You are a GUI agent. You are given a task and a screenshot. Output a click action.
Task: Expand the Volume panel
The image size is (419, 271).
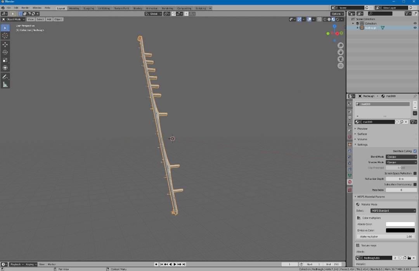[x=362, y=139]
